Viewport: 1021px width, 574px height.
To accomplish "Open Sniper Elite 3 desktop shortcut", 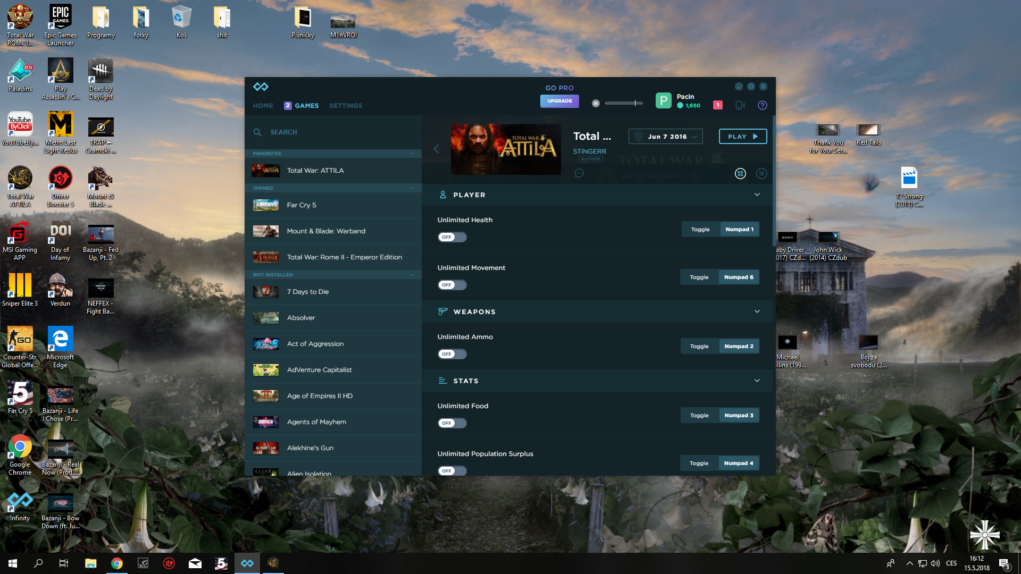I will click(x=20, y=290).
